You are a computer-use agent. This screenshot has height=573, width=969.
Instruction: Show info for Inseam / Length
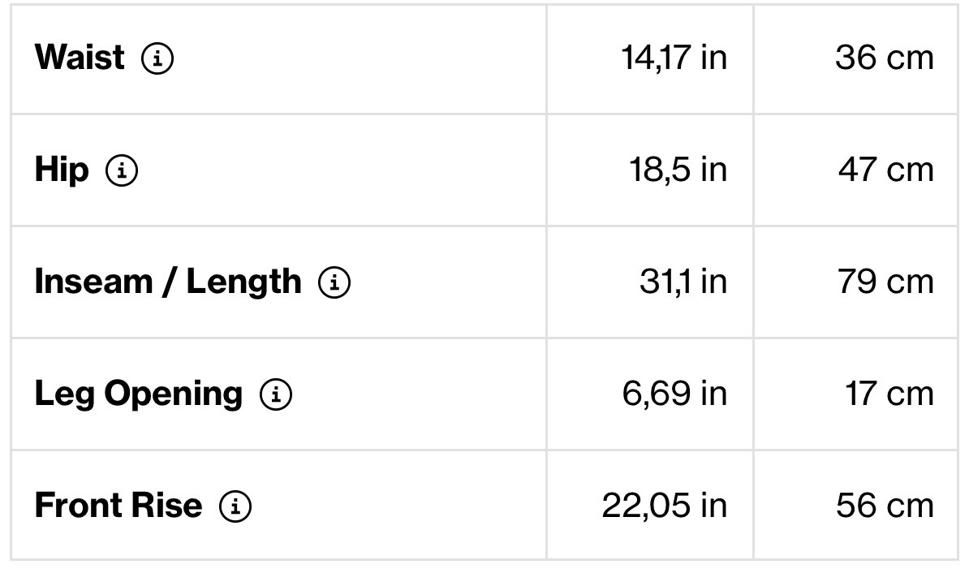click(334, 282)
